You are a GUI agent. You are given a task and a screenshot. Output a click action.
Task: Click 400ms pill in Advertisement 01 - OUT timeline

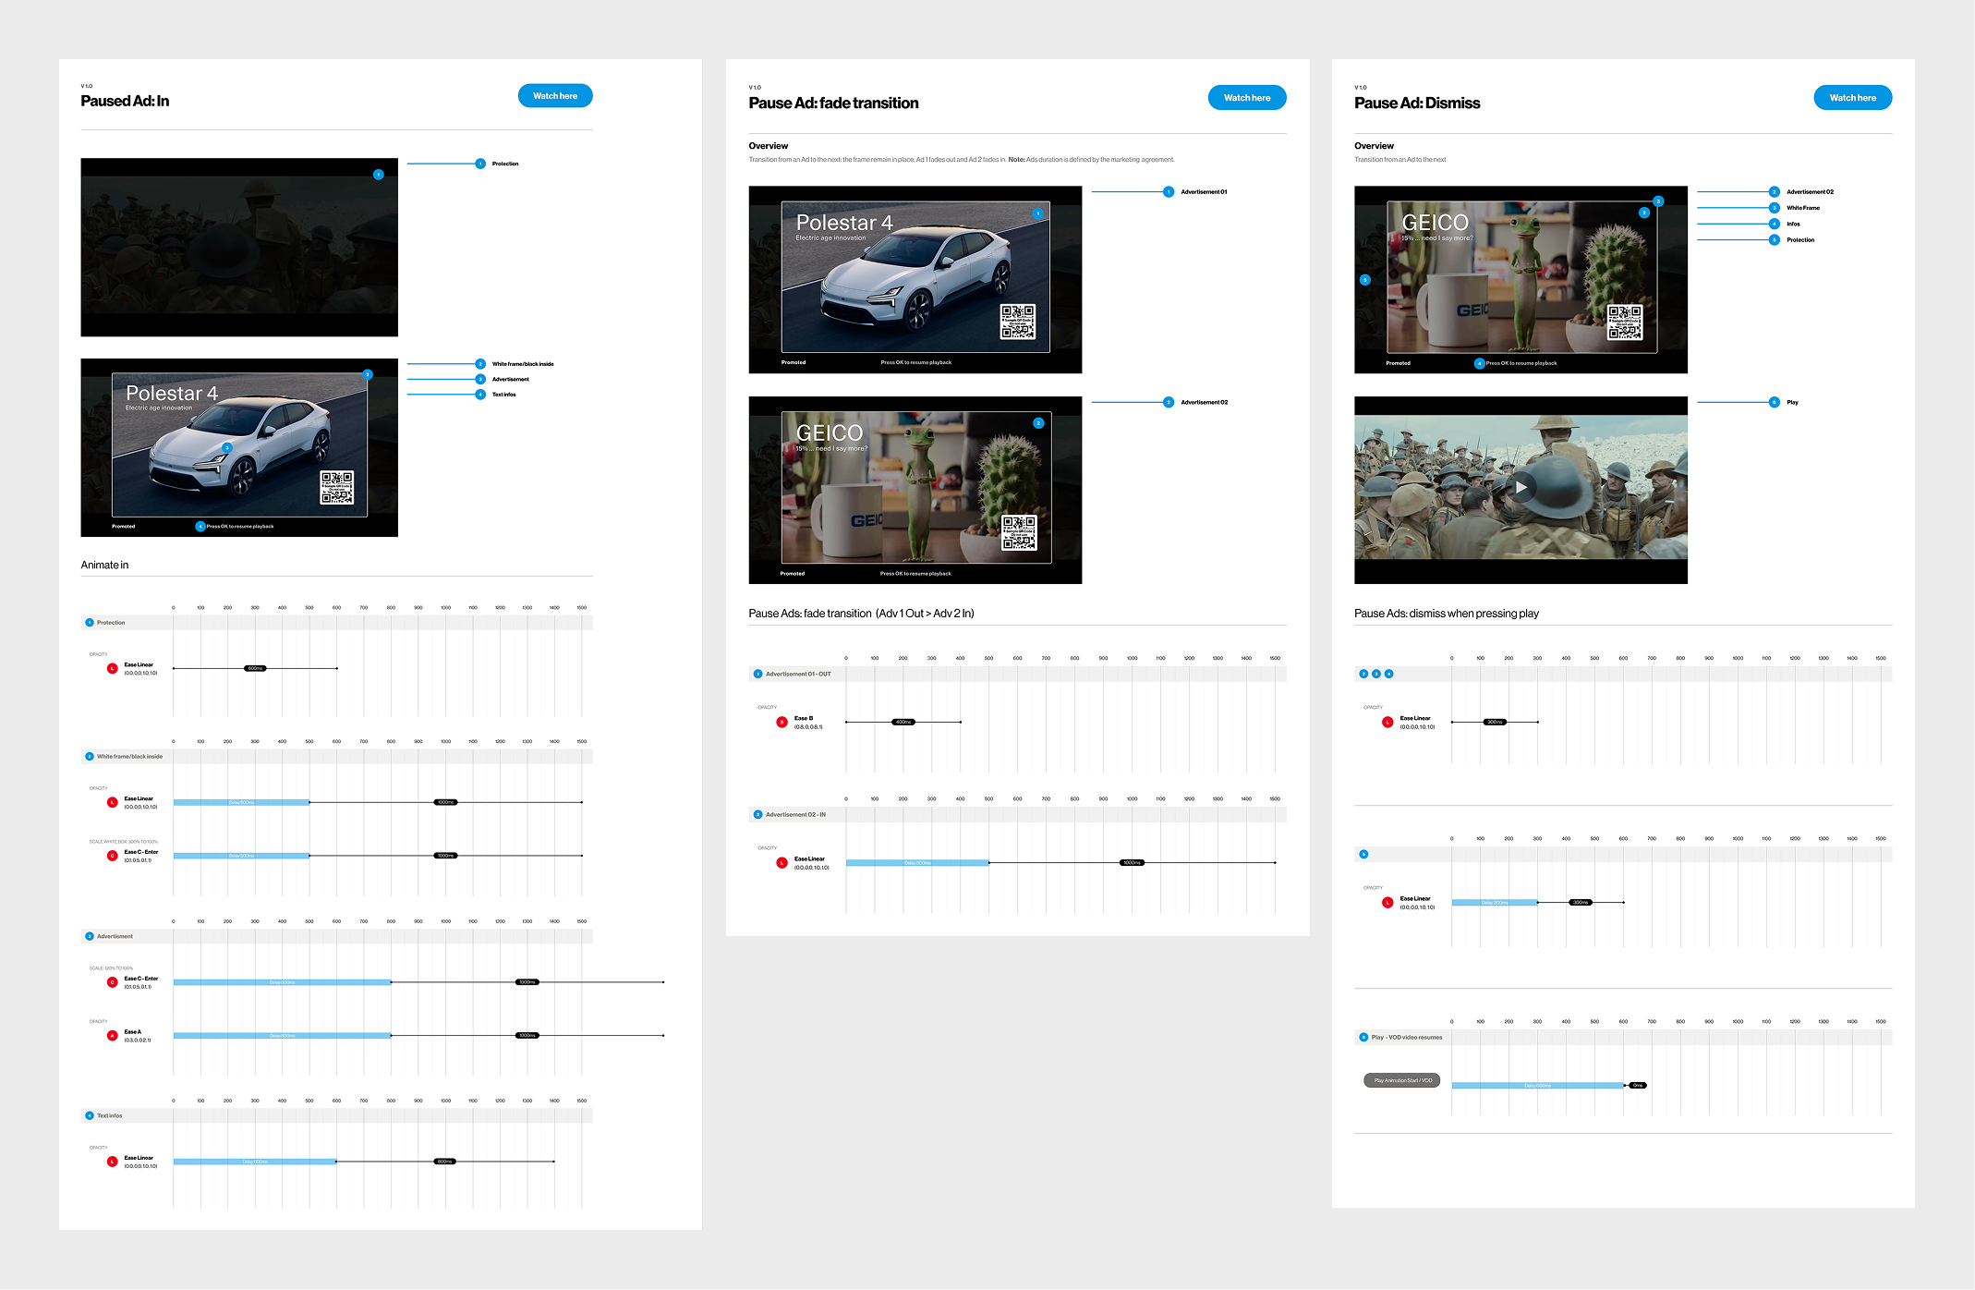point(903,722)
